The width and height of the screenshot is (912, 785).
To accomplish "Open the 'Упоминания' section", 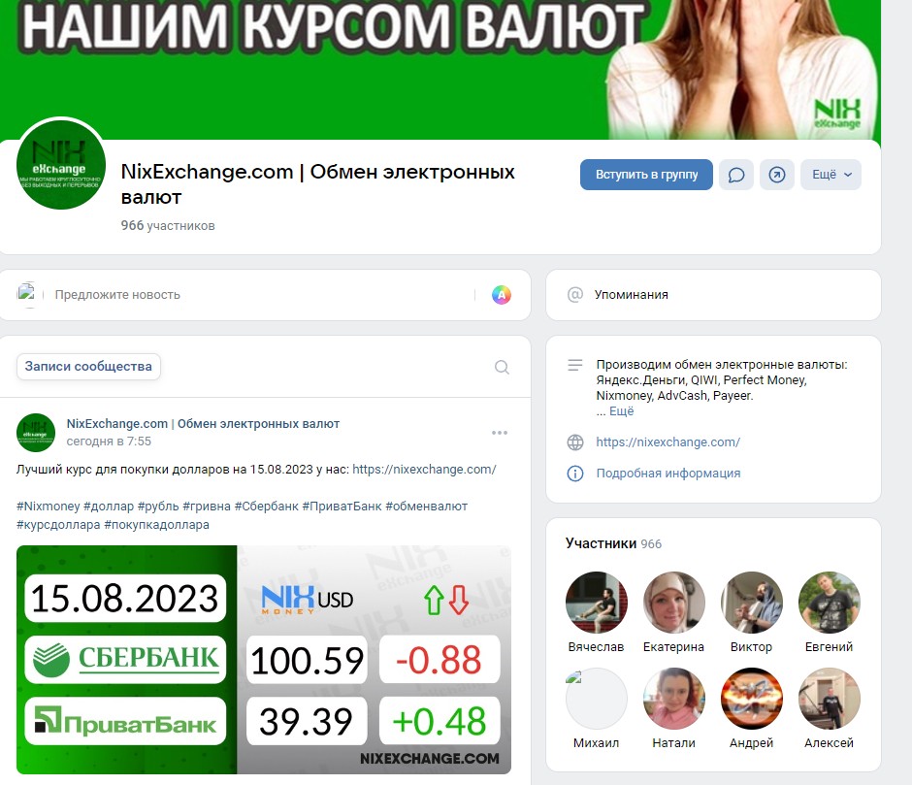I will point(713,295).
